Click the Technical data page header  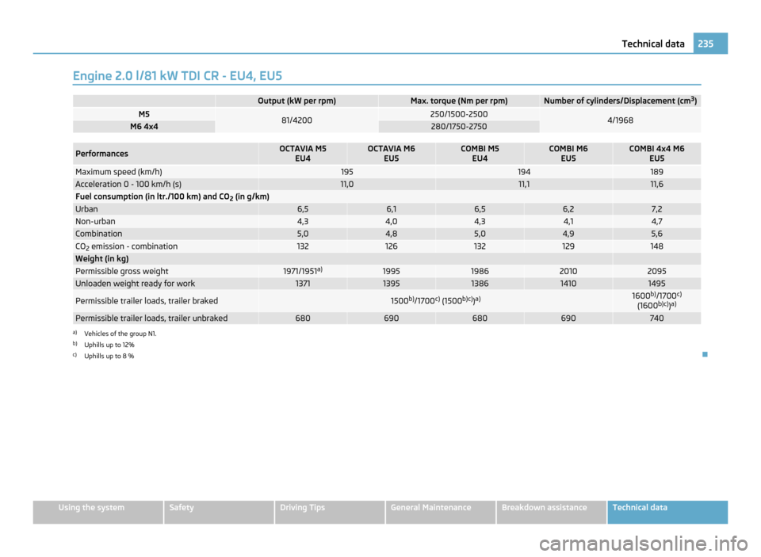652,44
